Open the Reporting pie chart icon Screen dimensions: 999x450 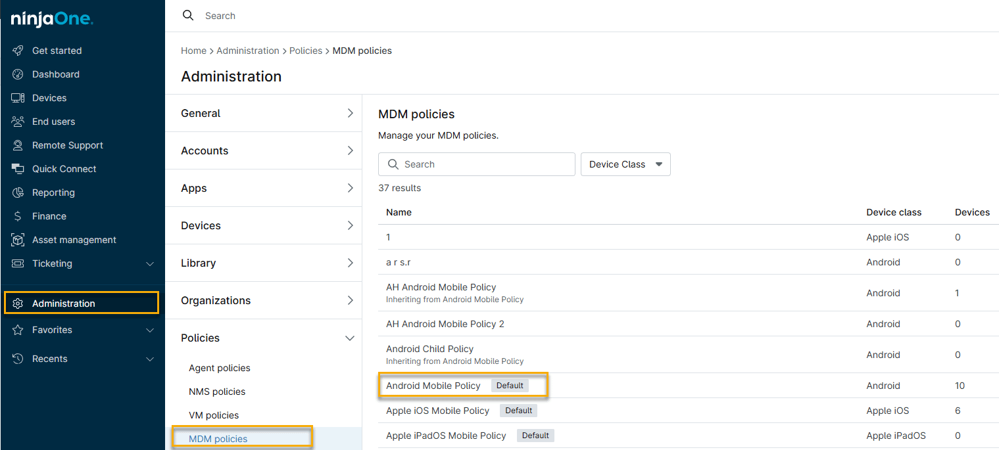coord(18,192)
